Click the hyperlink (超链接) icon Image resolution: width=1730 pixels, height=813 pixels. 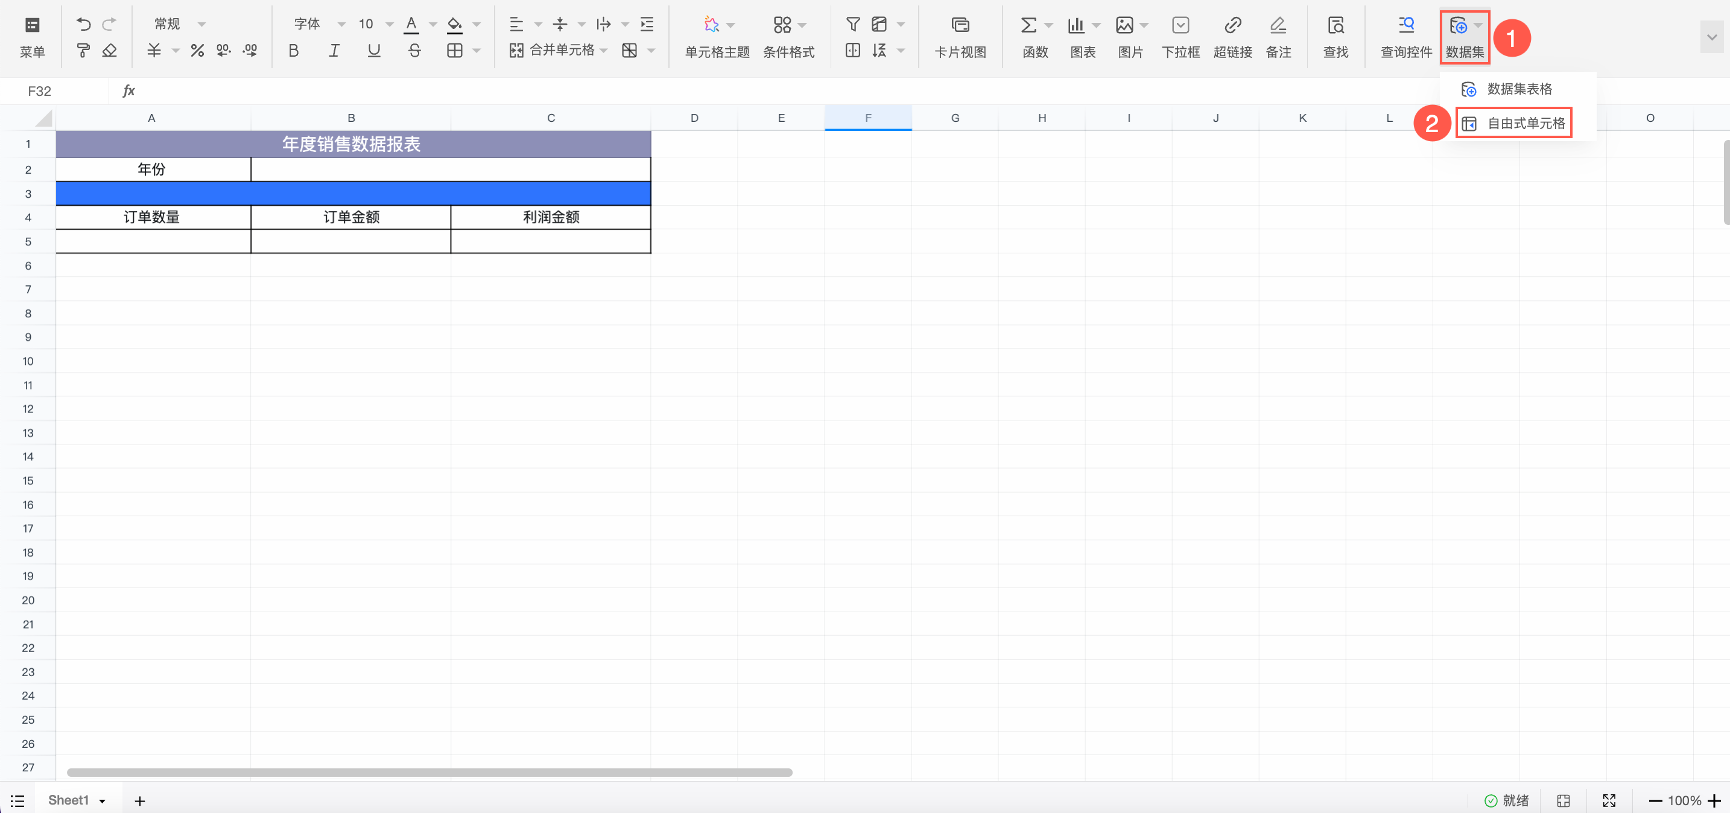click(1232, 25)
